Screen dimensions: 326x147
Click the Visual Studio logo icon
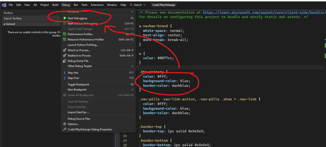(x=4, y=5)
